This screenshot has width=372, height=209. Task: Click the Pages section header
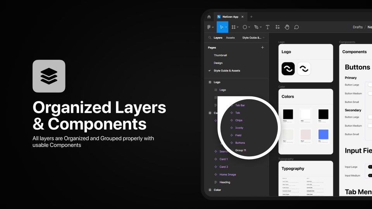[212, 48]
